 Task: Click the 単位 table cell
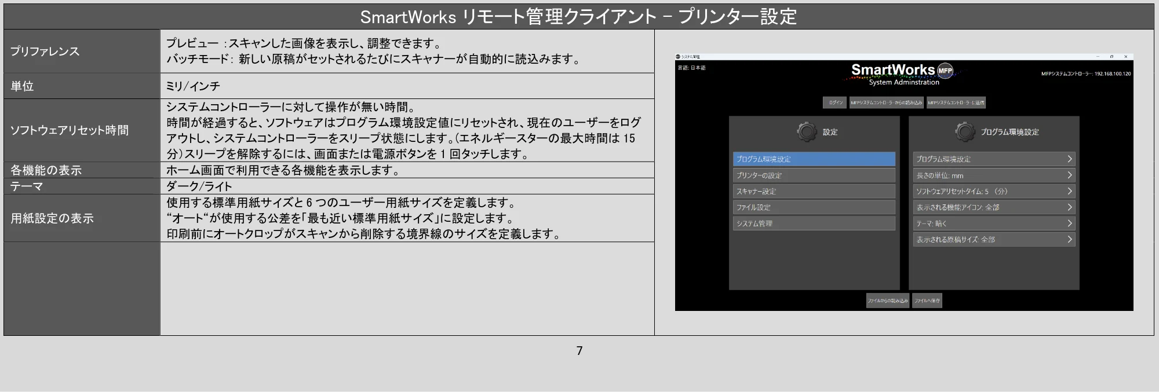tap(82, 86)
